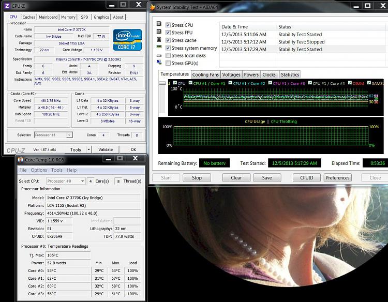Click the Intel Core i7 logo in CPU-Z

pyautogui.click(x=127, y=40)
